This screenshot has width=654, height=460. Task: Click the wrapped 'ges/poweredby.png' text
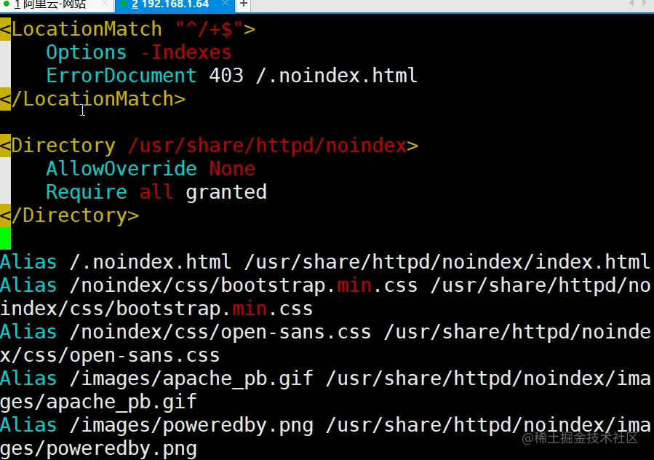98,449
